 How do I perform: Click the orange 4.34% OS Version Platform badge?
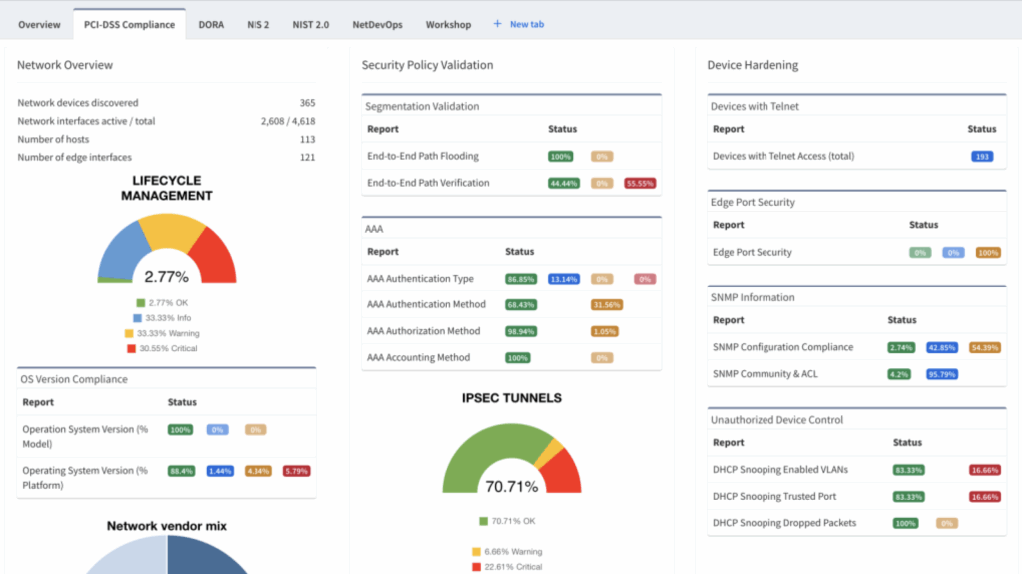tap(258, 471)
